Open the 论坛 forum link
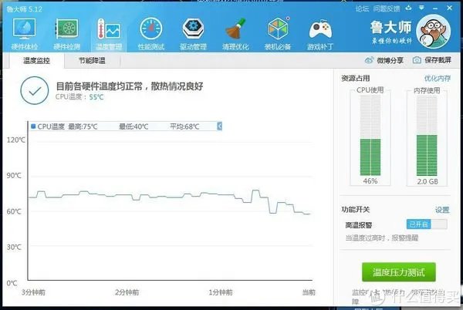463x310 pixels. [x=362, y=8]
